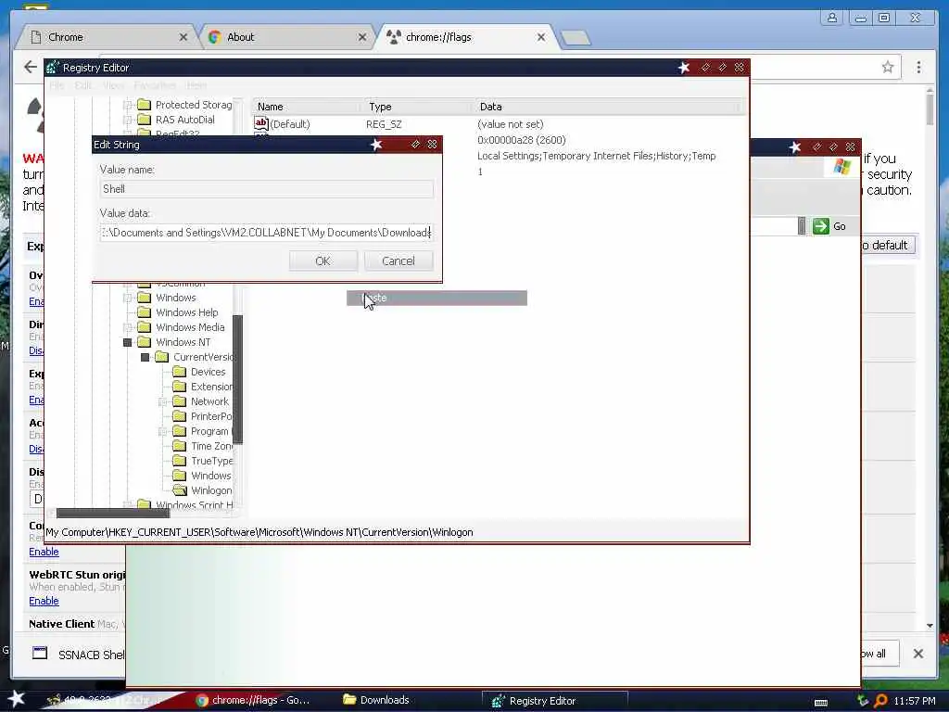This screenshot has height=712, width=949.
Task: Select the Time Zones key in tree
Action: click(x=211, y=446)
